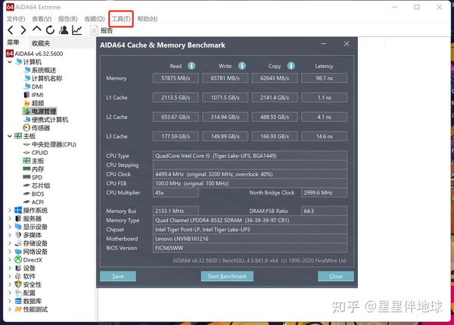Screen dimensions: 454x325
Task: Select 计算机名称 in the tree
Action: tap(47, 79)
